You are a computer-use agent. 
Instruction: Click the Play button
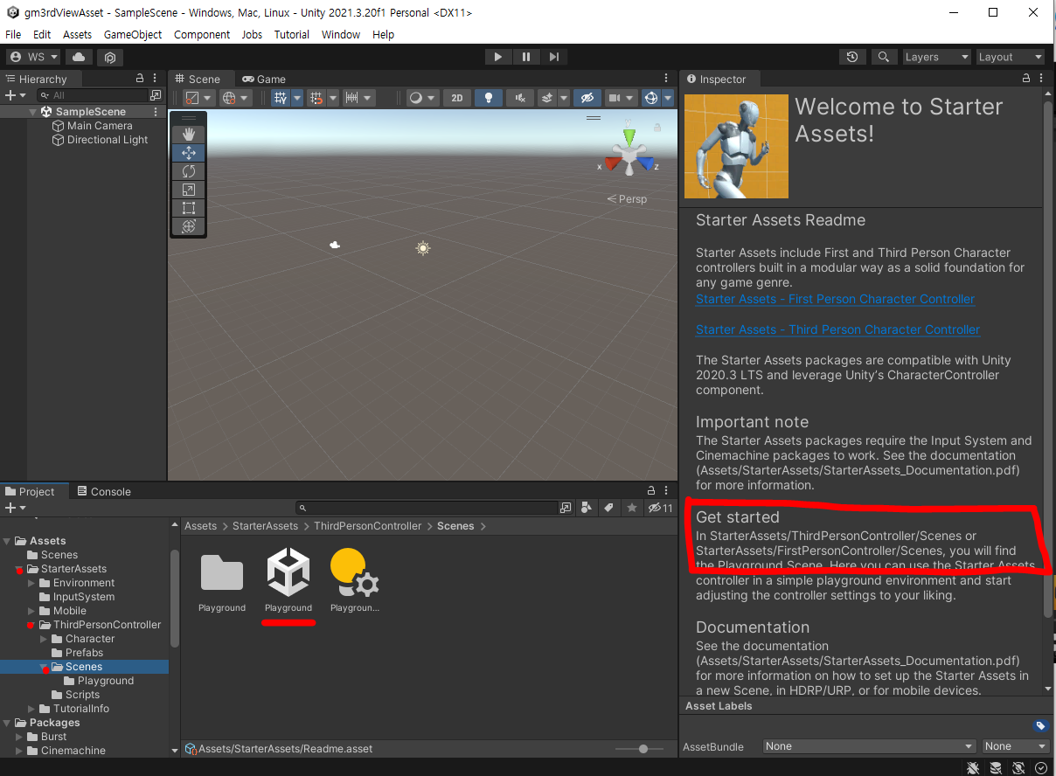[x=497, y=57]
